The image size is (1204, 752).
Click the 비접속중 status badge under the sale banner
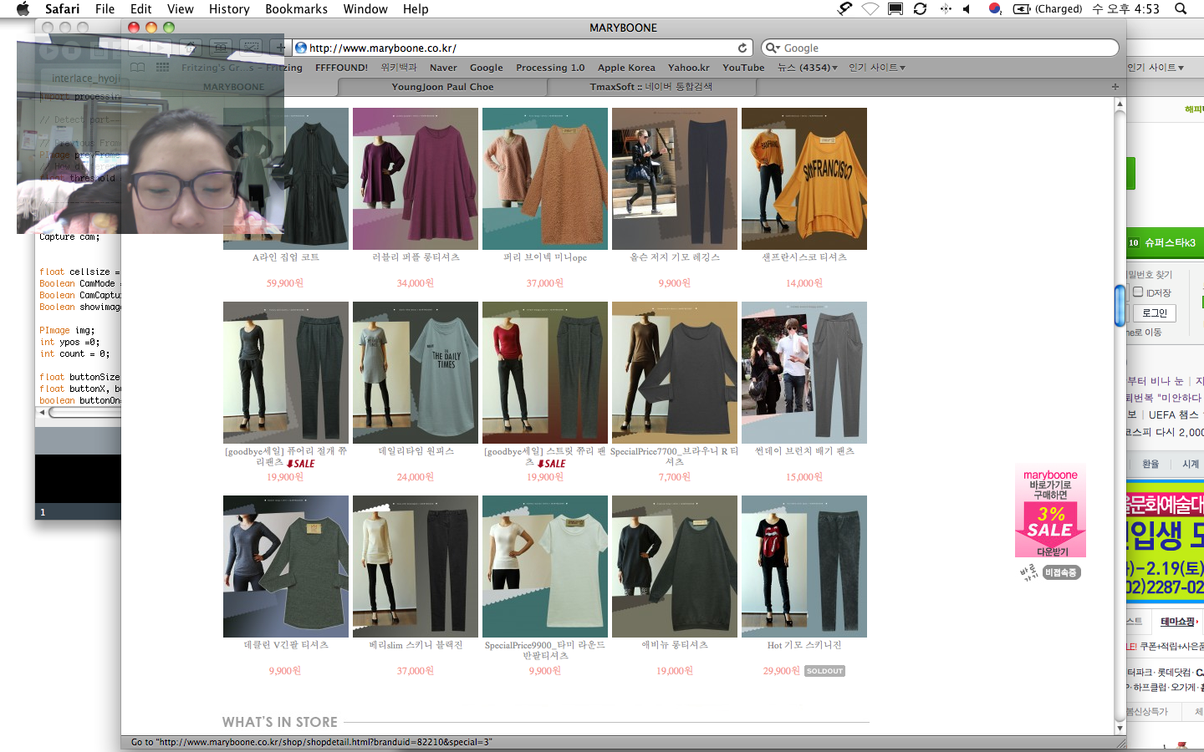pyautogui.click(x=1061, y=572)
